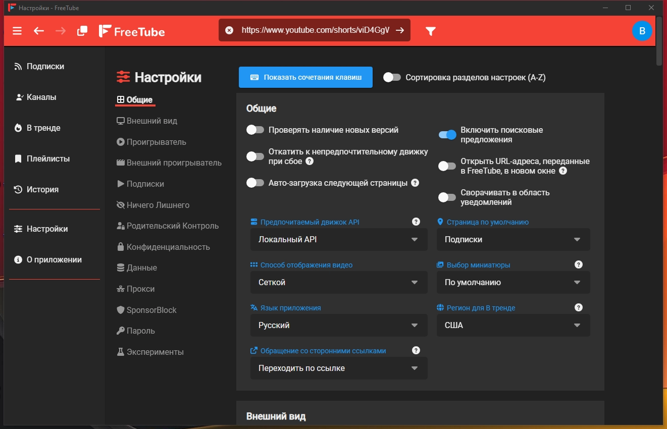Open the 'Локальный API' dropdown

tap(339, 240)
